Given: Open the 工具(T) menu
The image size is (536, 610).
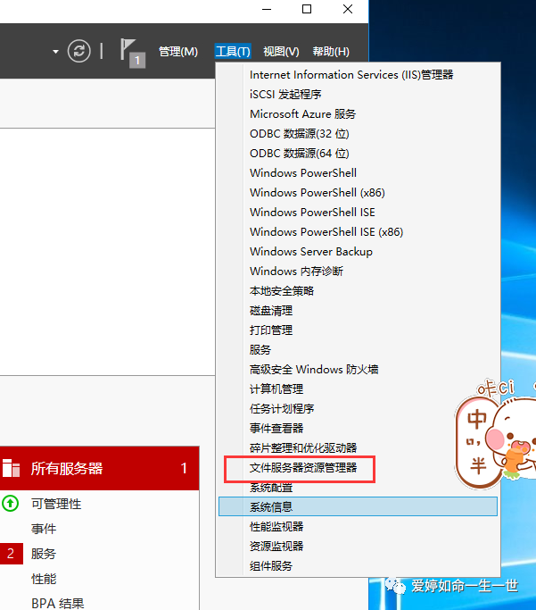Looking at the screenshot, I should (x=233, y=51).
